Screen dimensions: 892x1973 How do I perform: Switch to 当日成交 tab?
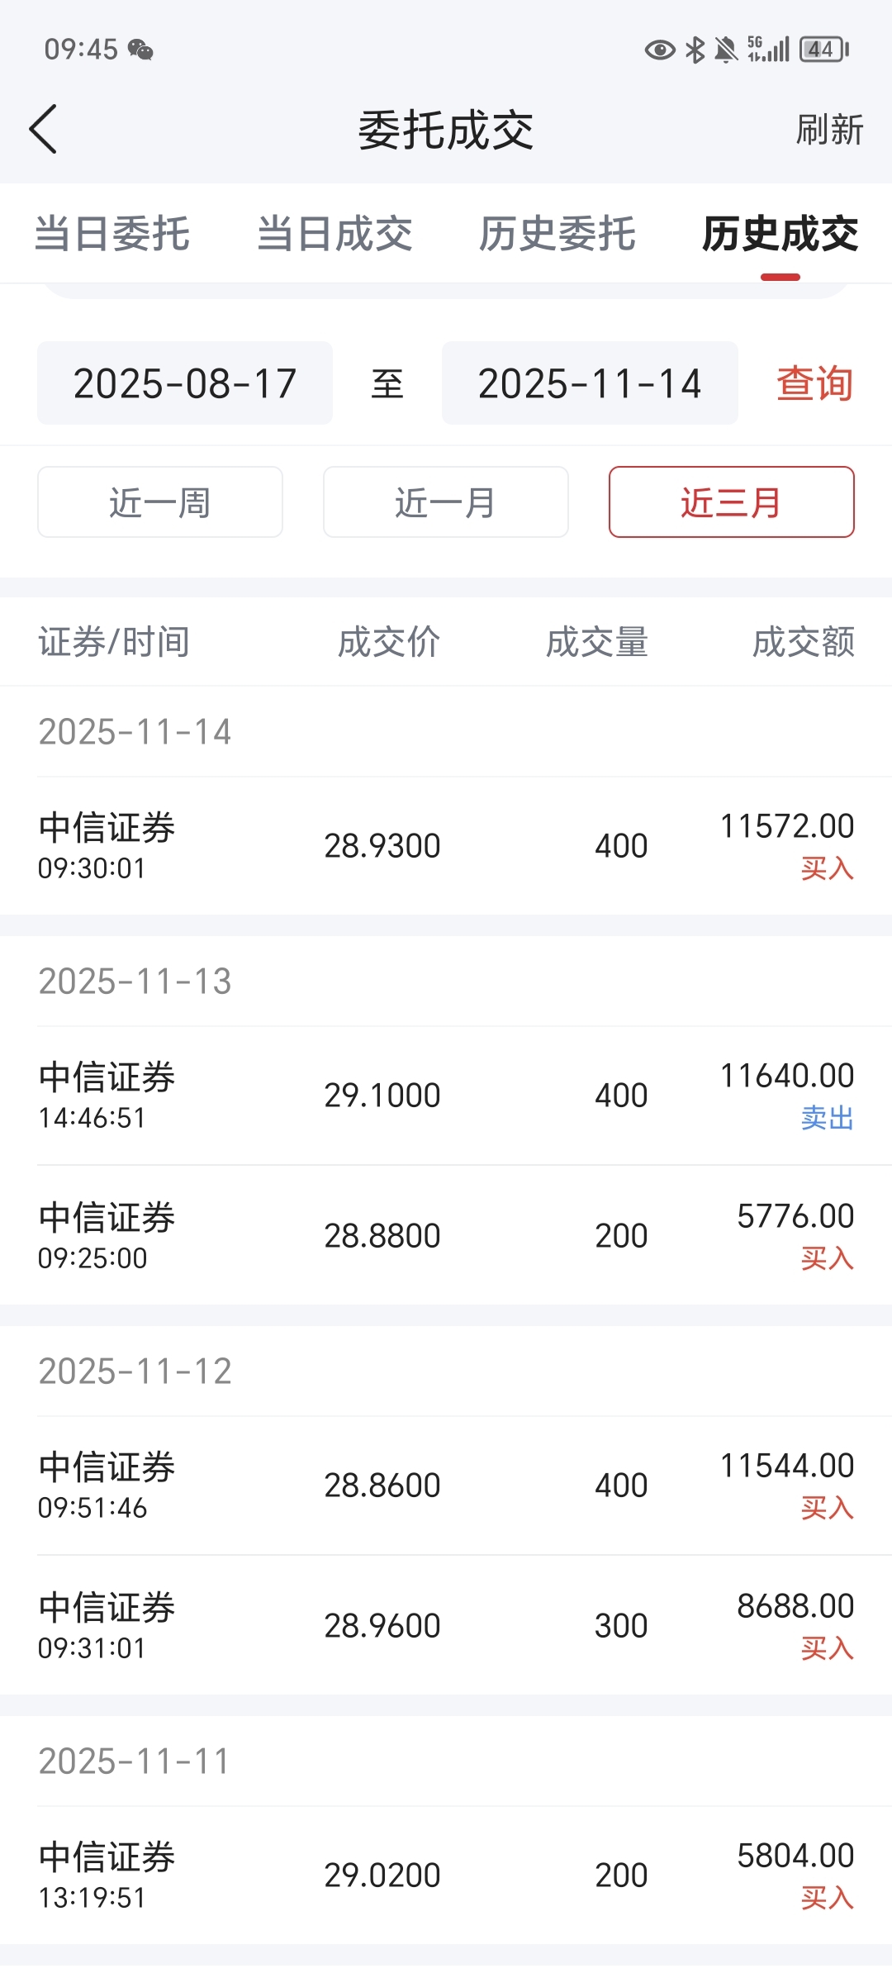pyautogui.click(x=334, y=234)
